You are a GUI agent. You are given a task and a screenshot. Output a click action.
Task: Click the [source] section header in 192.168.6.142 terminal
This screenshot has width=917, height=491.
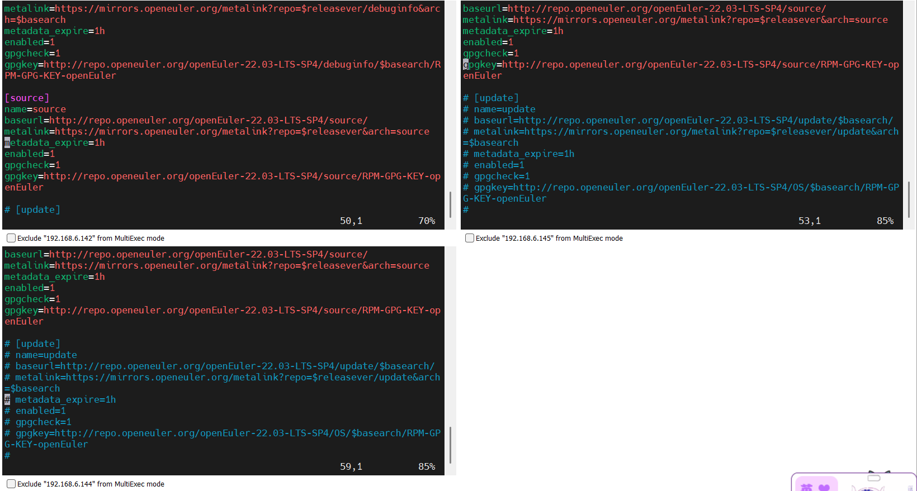27,98
